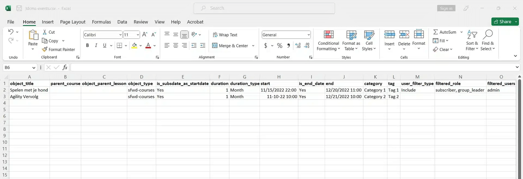Expand the Name Box dropdown
The image size is (523, 179).
34,68
